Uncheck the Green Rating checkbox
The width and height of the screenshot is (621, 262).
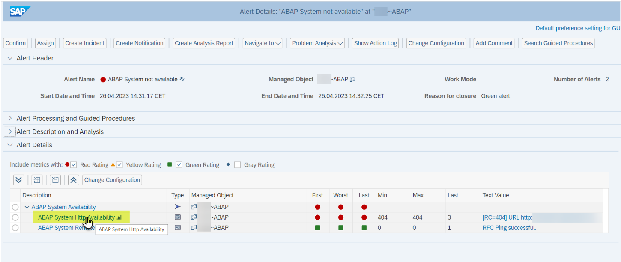tap(179, 165)
